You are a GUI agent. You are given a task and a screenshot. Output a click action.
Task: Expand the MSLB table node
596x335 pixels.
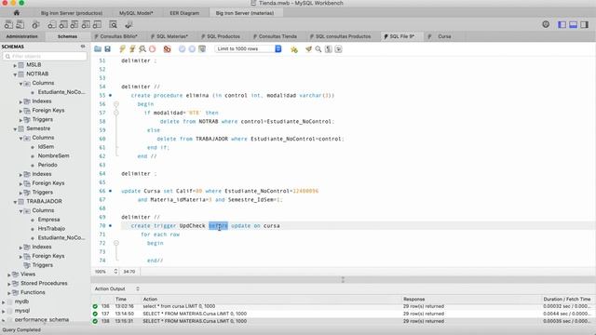point(15,65)
